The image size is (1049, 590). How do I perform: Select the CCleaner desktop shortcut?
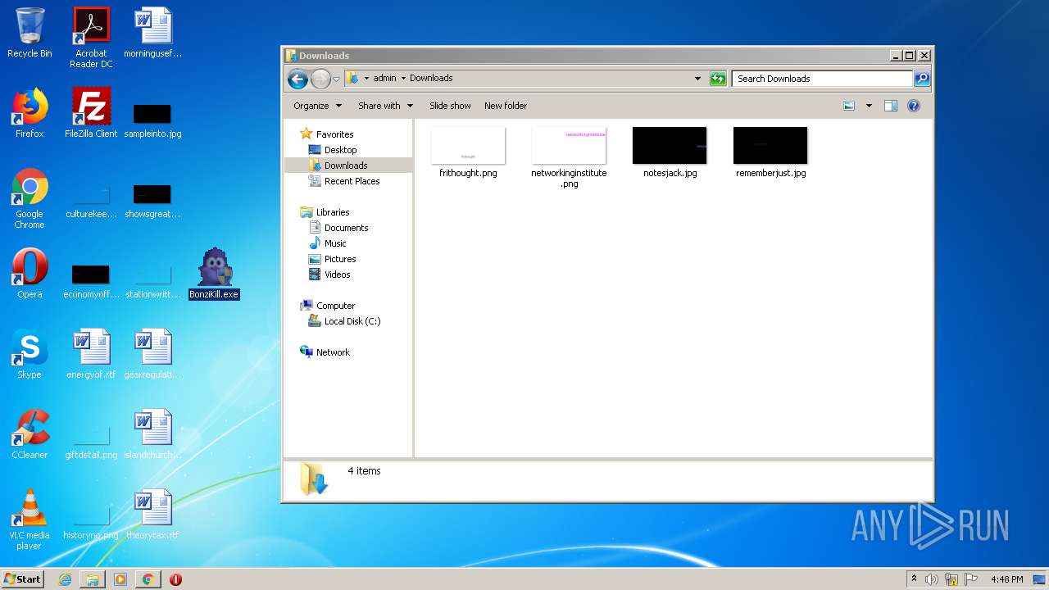[x=30, y=434]
